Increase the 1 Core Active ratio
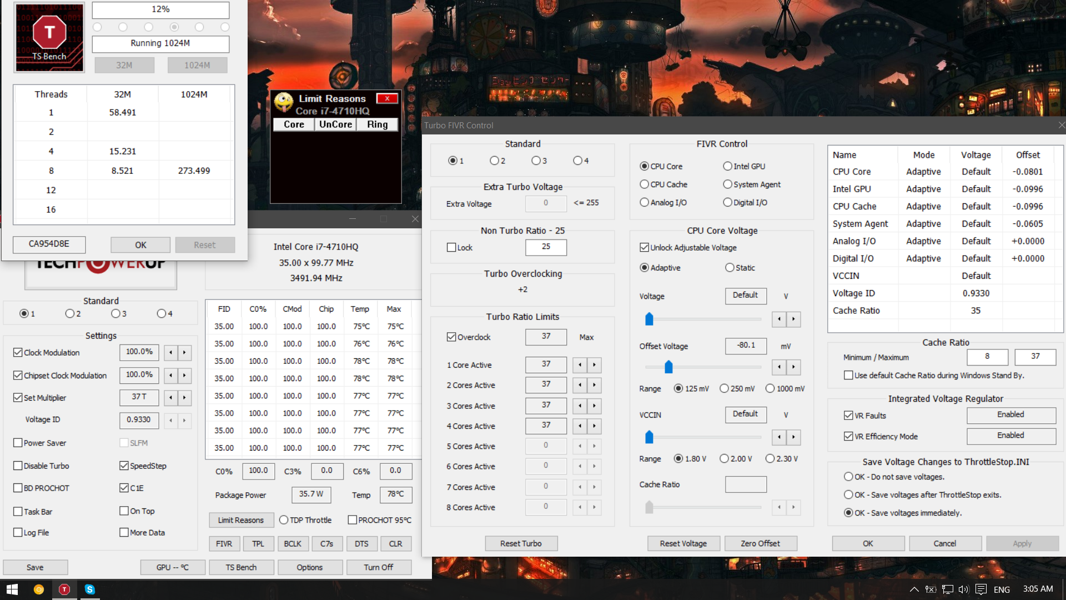The image size is (1066, 600). point(594,365)
